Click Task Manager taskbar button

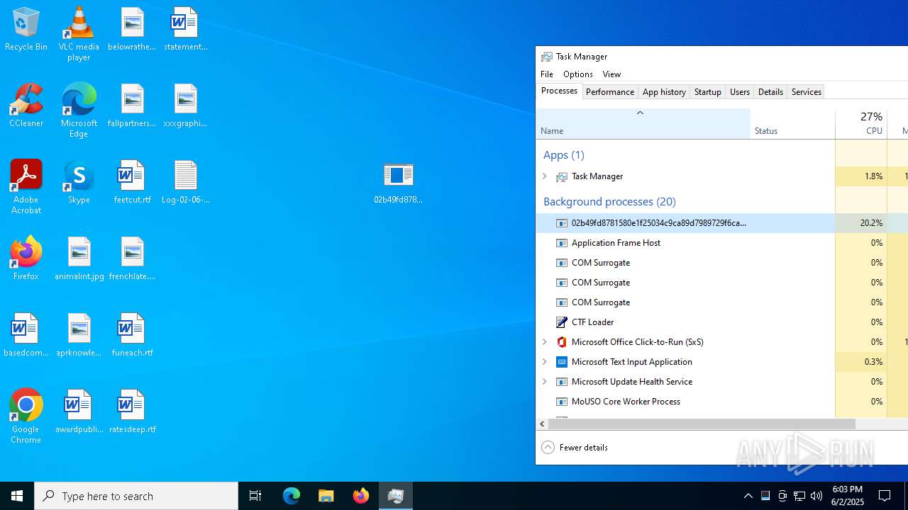396,496
